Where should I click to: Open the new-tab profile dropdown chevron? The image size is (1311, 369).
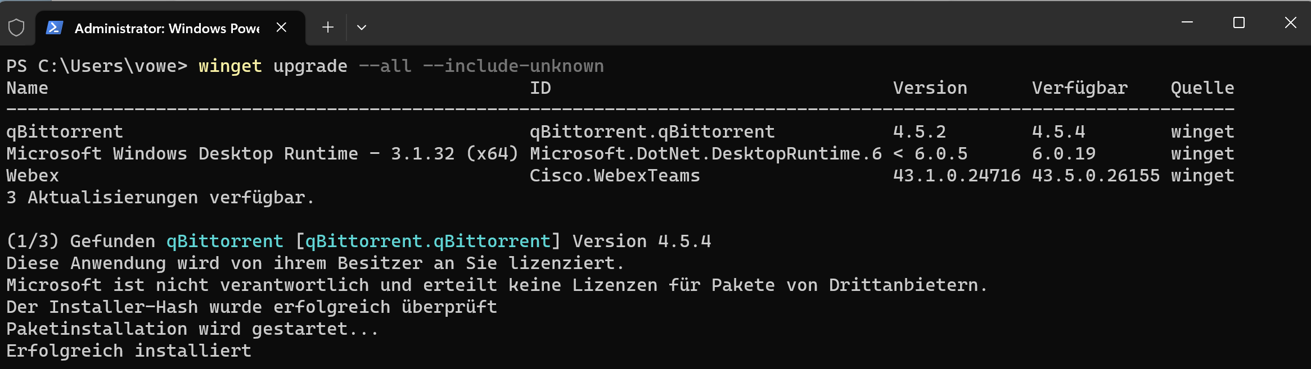tap(362, 27)
